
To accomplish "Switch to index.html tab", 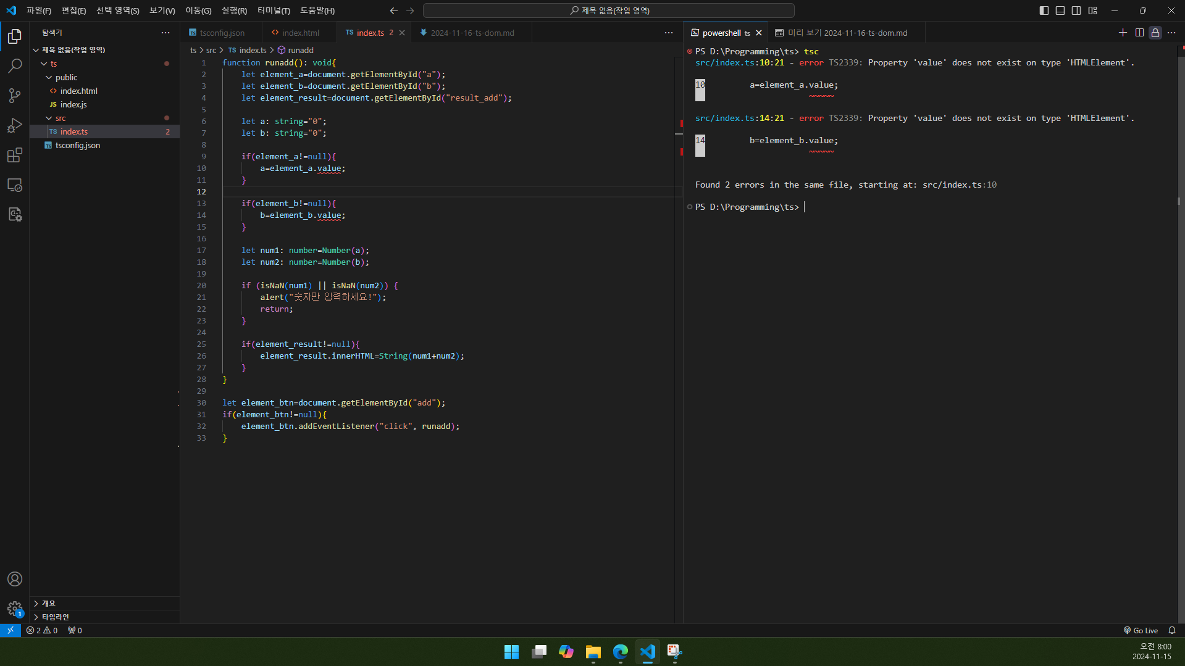I will [x=300, y=33].
